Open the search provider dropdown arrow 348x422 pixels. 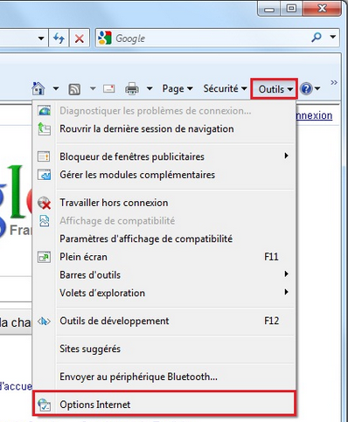tap(333, 37)
